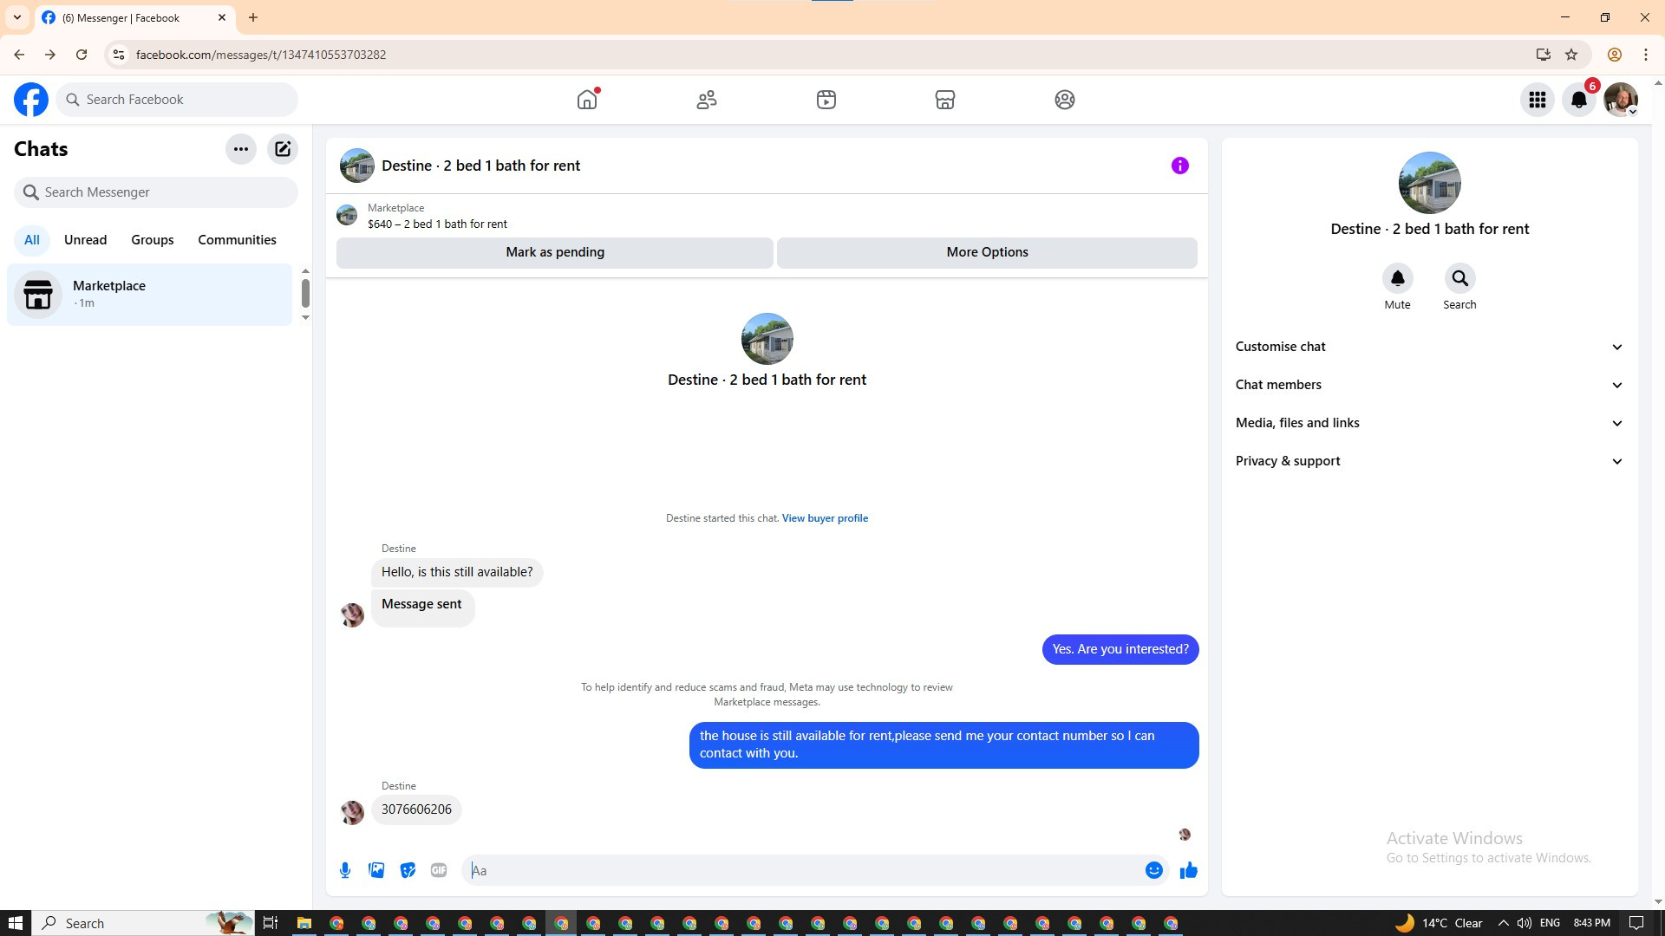Image resolution: width=1665 pixels, height=936 pixels.
Task: Click the voice clip microphone icon
Action: [345, 870]
